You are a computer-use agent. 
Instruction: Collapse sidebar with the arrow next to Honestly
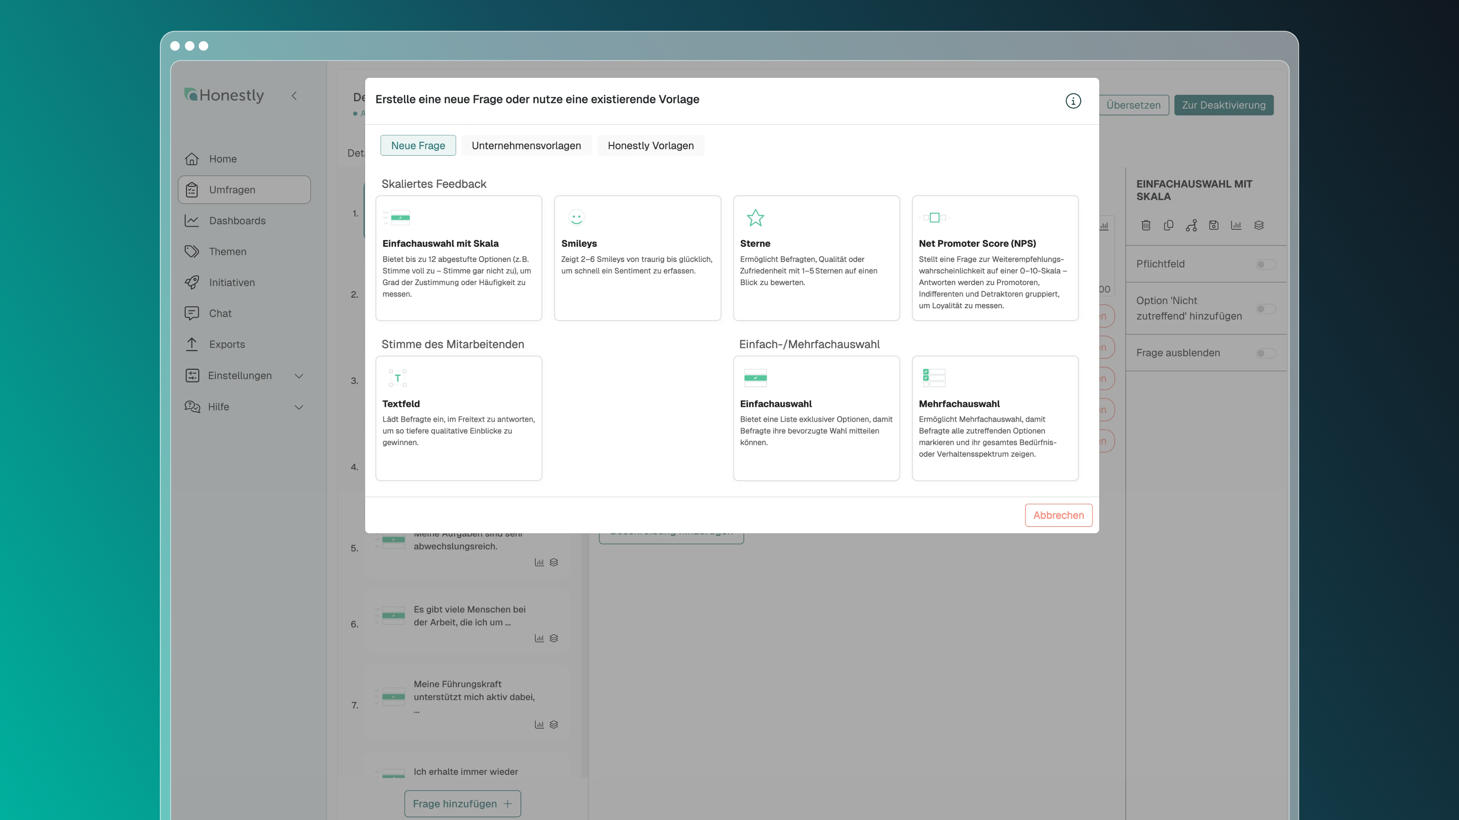[294, 96]
